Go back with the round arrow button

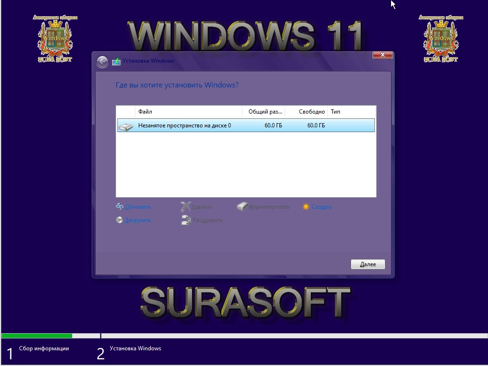[102, 62]
